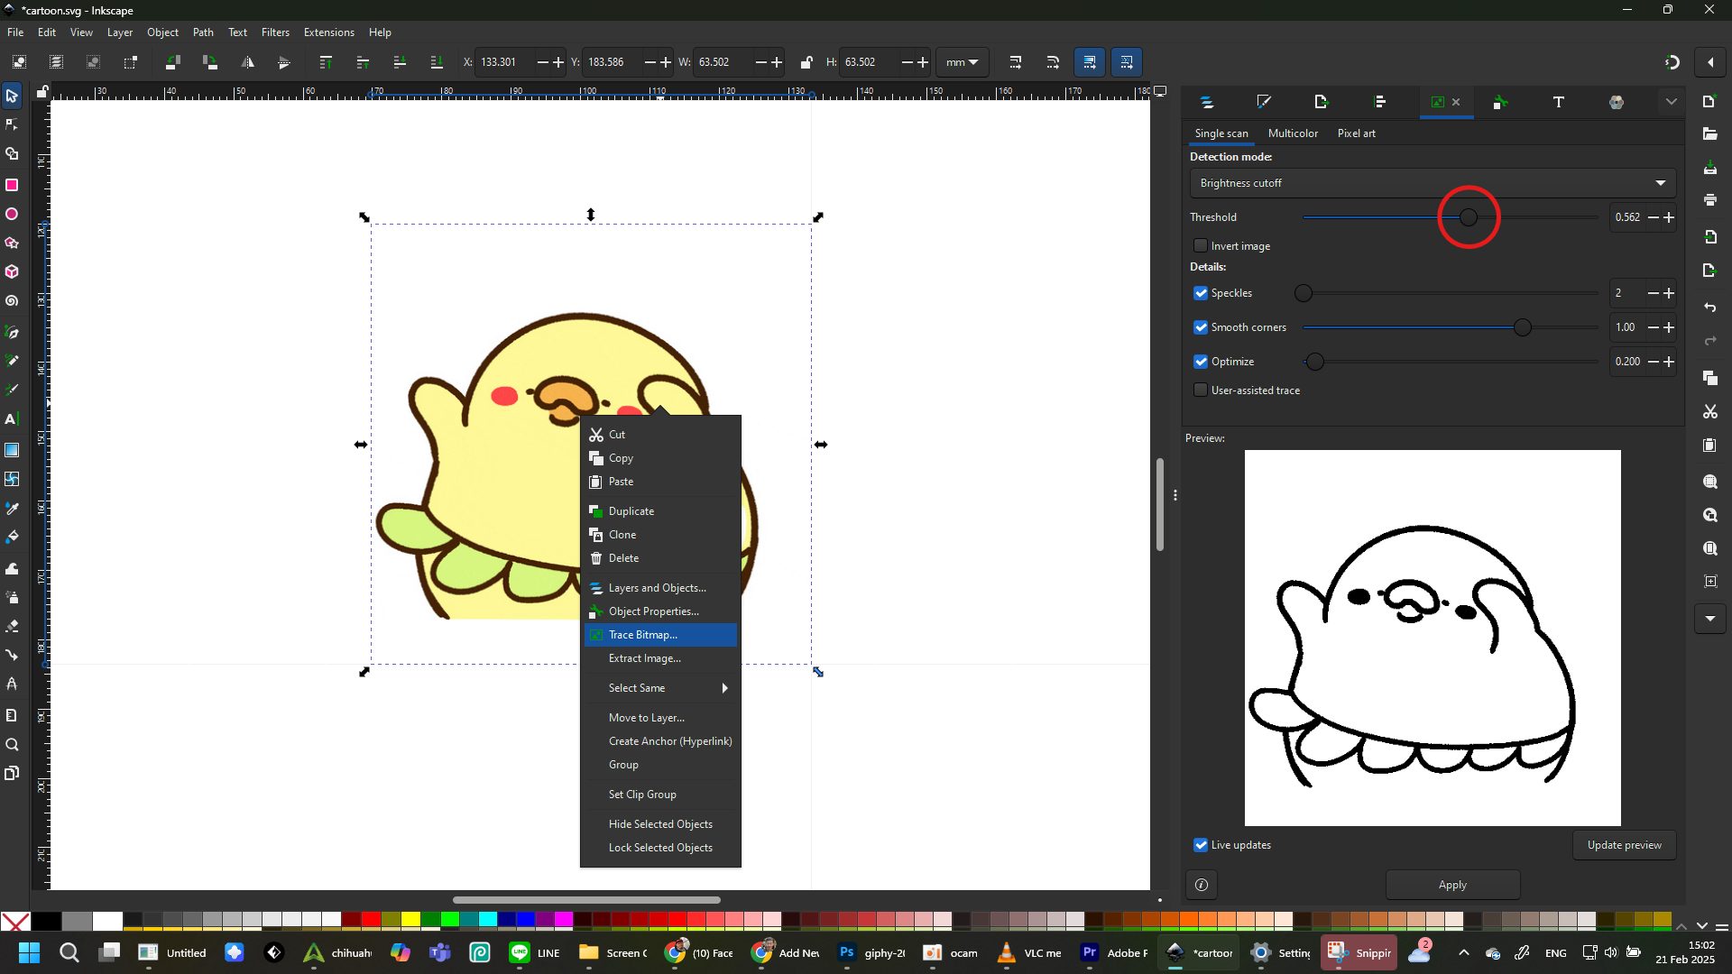
Task: Click Delete in context menu
Action: pos(660,558)
